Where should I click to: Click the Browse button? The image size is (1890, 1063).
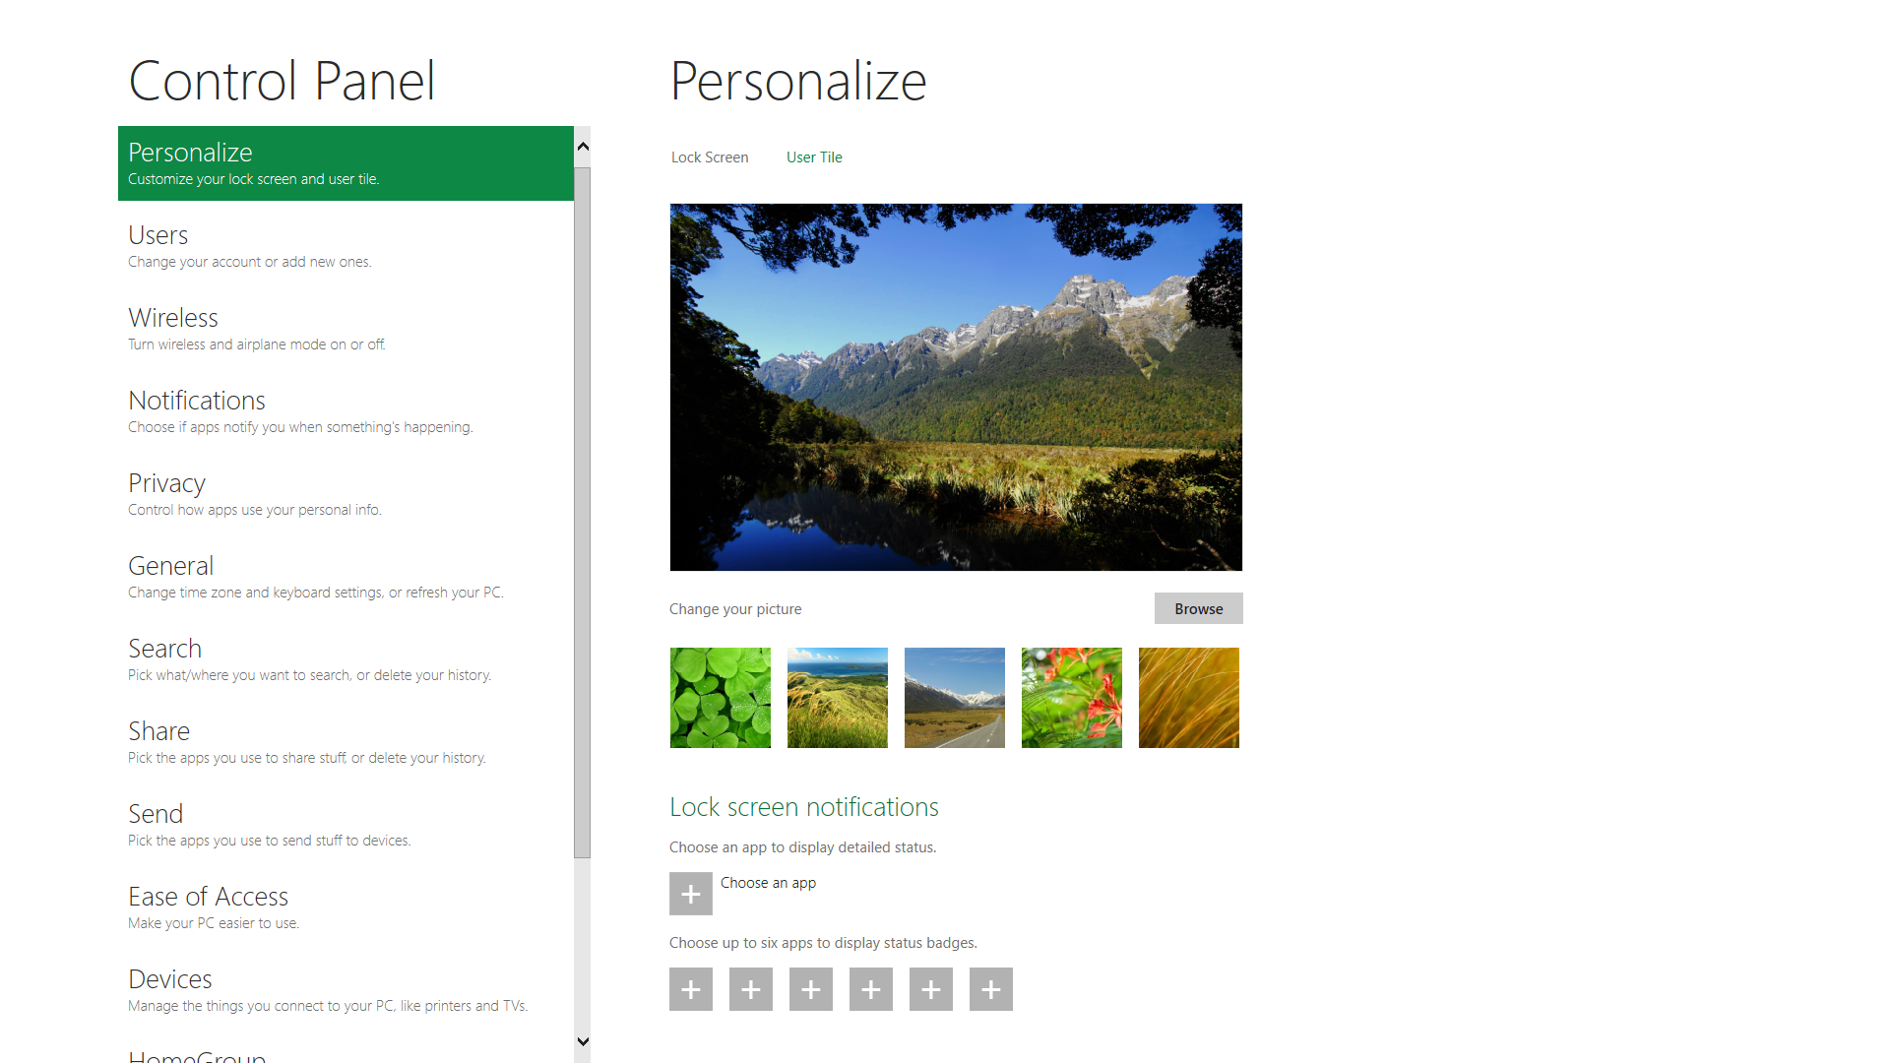coord(1199,608)
